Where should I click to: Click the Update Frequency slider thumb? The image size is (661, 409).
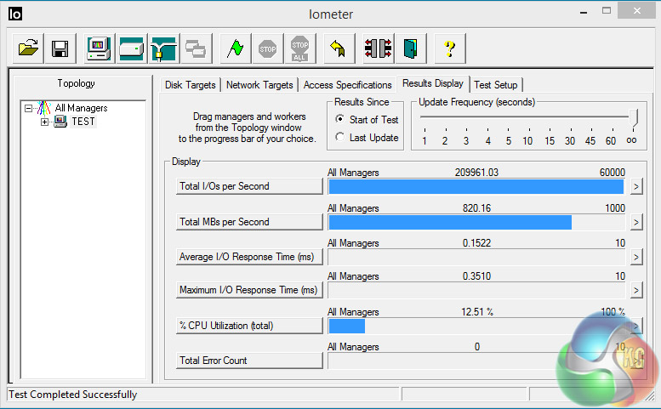tap(634, 118)
